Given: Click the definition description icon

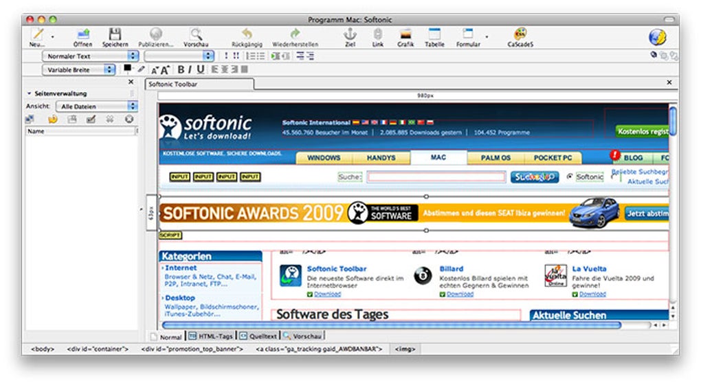Looking at the screenshot, I should tap(310, 56).
